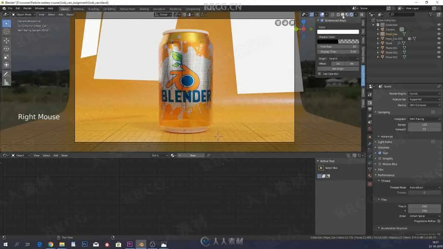Hide the Camera object in outliner
The image size is (443, 249).
pyautogui.click(x=439, y=29)
